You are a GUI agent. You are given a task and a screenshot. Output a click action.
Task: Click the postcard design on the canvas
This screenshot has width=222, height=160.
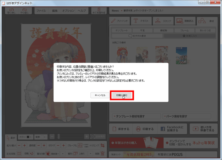pyautogui.click(x=56, y=75)
